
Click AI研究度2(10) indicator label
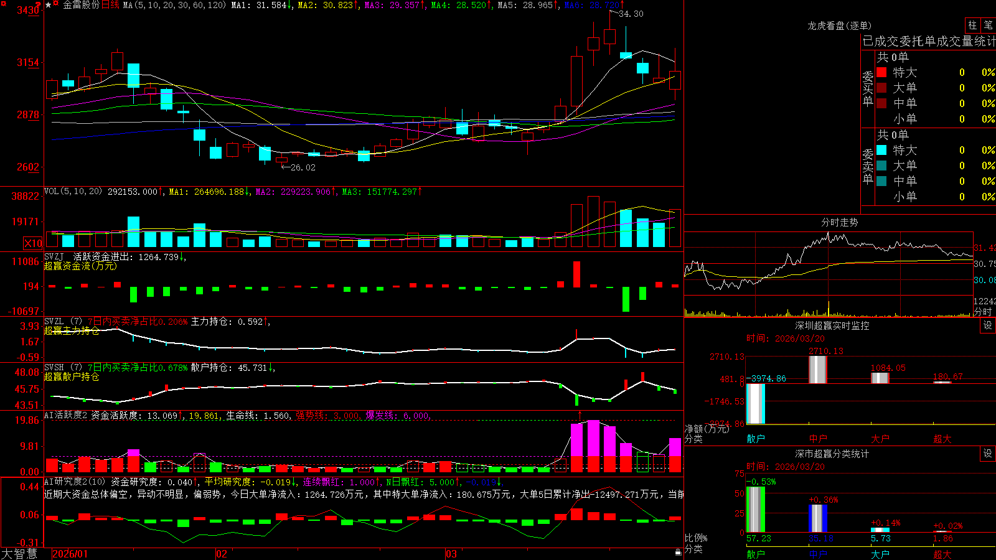75,482
